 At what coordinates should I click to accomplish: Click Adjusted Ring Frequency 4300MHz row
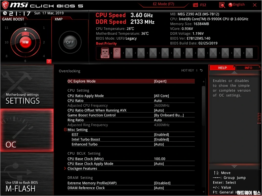(x=131, y=125)
